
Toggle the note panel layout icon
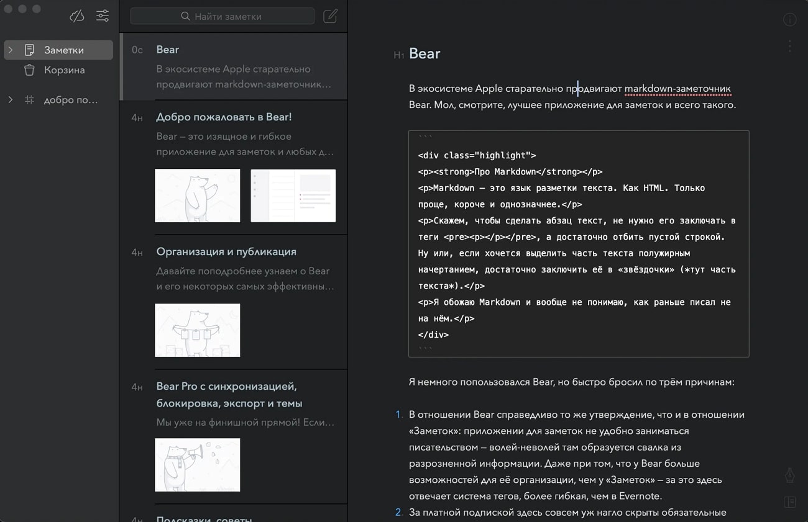point(789,502)
